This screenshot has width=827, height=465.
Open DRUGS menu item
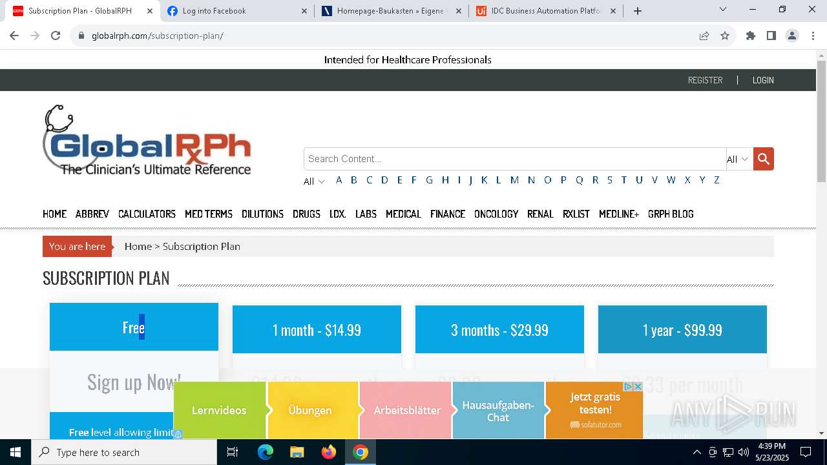[306, 214]
